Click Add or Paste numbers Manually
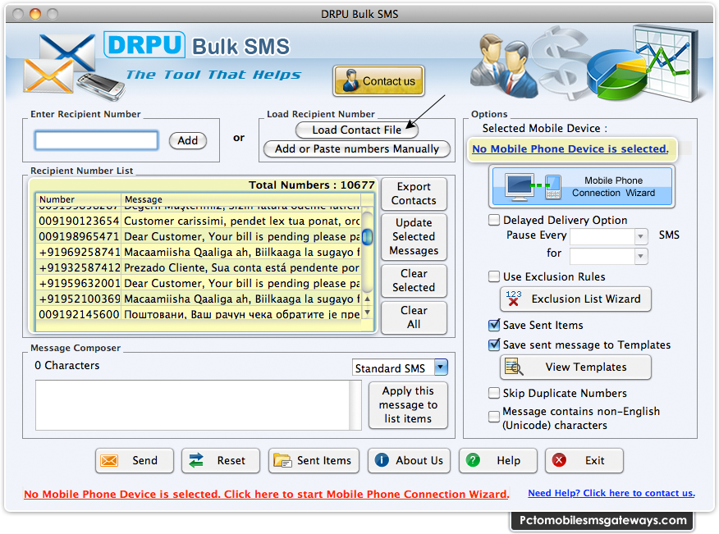719x534 pixels. click(x=357, y=148)
